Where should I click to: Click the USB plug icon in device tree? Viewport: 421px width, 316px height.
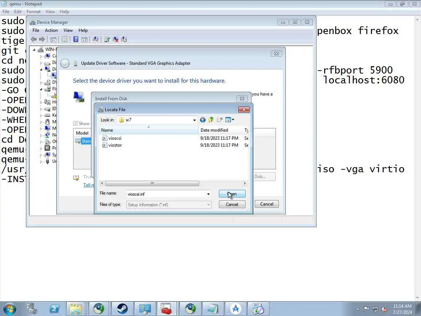click(x=47, y=161)
